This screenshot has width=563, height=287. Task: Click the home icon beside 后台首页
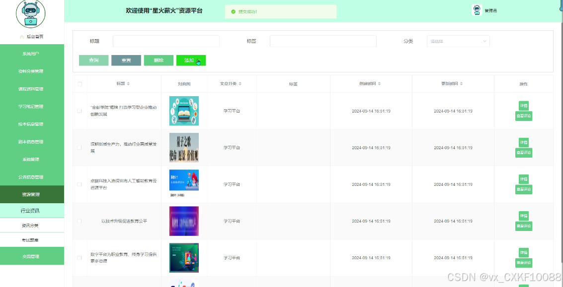(22, 37)
